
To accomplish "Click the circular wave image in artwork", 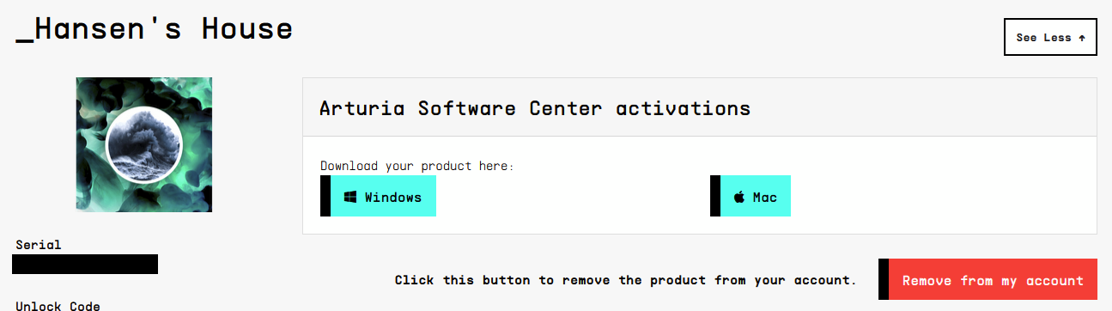I will pos(144,146).
